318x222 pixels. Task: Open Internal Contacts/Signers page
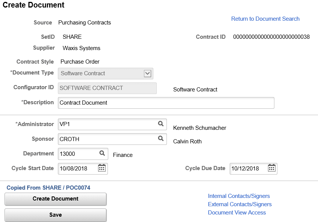pos(239,196)
